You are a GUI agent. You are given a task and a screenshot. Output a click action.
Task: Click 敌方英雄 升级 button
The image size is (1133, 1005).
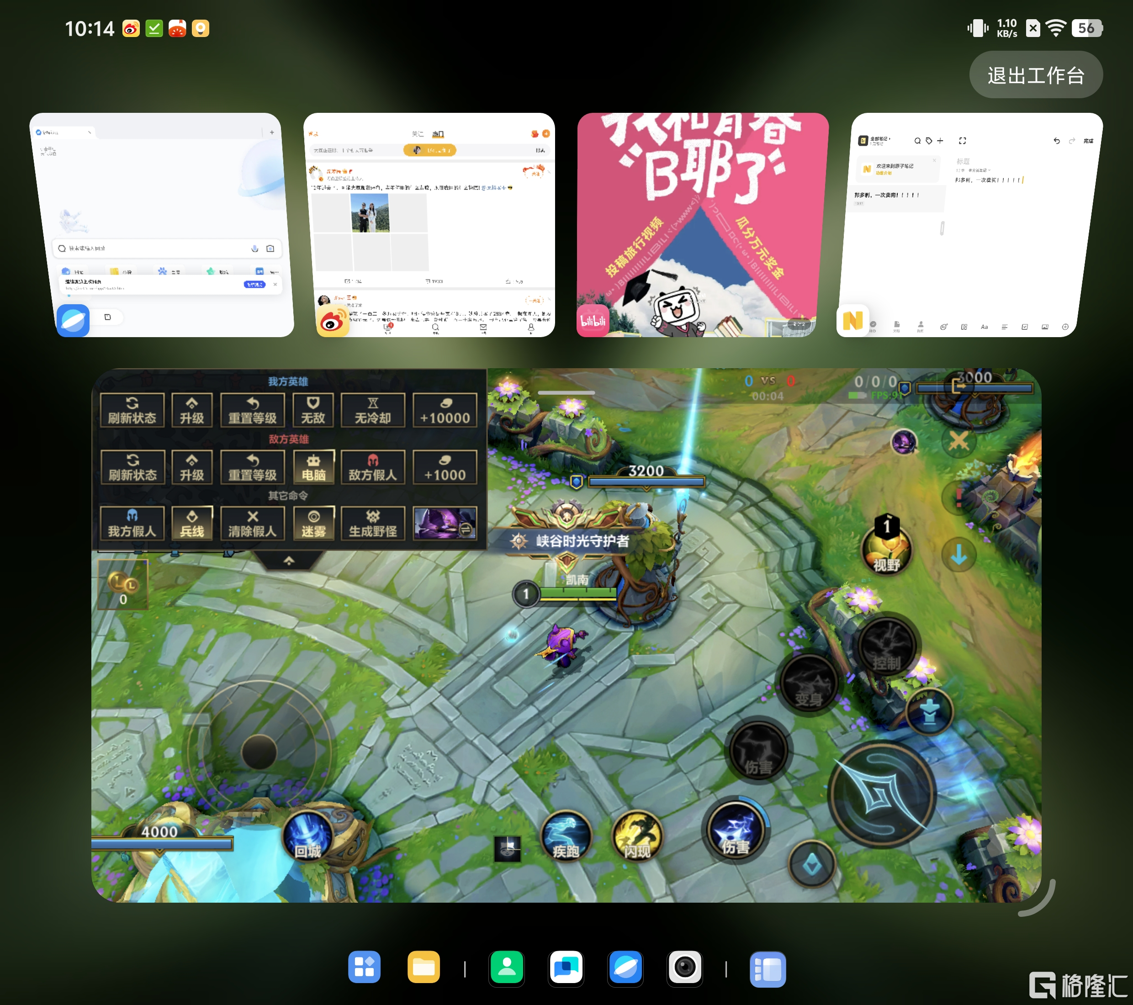pos(192,467)
